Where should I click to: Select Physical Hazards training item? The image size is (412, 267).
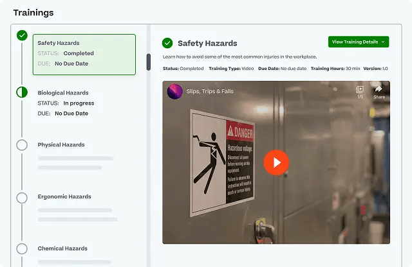click(x=61, y=145)
